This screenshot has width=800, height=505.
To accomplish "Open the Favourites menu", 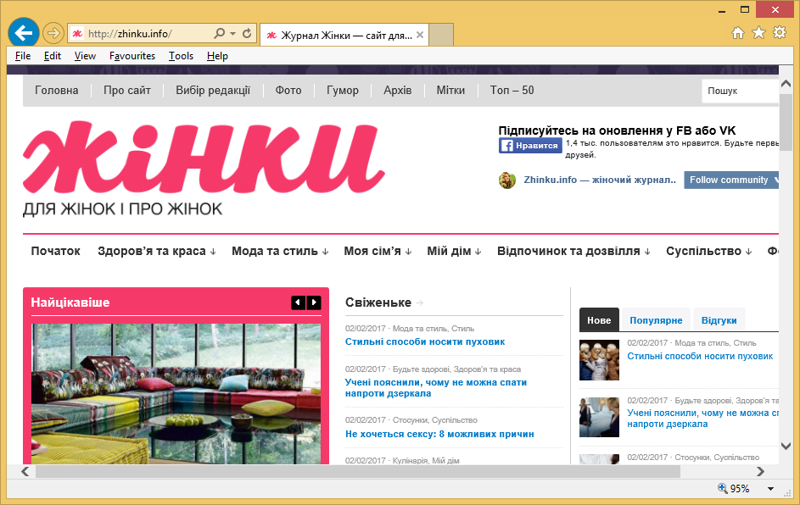I will click(x=131, y=56).
